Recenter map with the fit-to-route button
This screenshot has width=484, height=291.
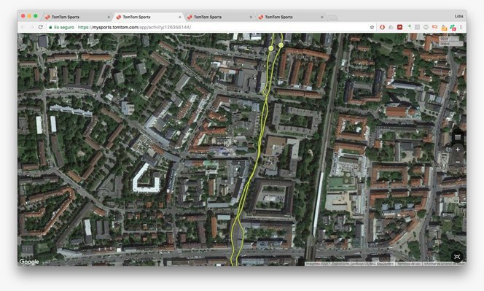pos(457,257)
